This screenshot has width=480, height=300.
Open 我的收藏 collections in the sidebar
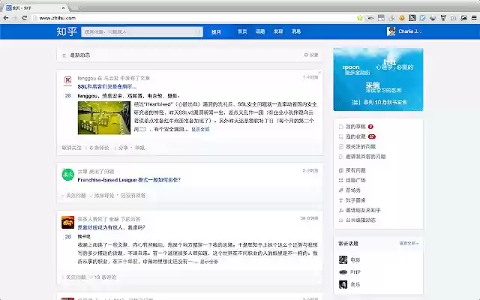(355, 136)
